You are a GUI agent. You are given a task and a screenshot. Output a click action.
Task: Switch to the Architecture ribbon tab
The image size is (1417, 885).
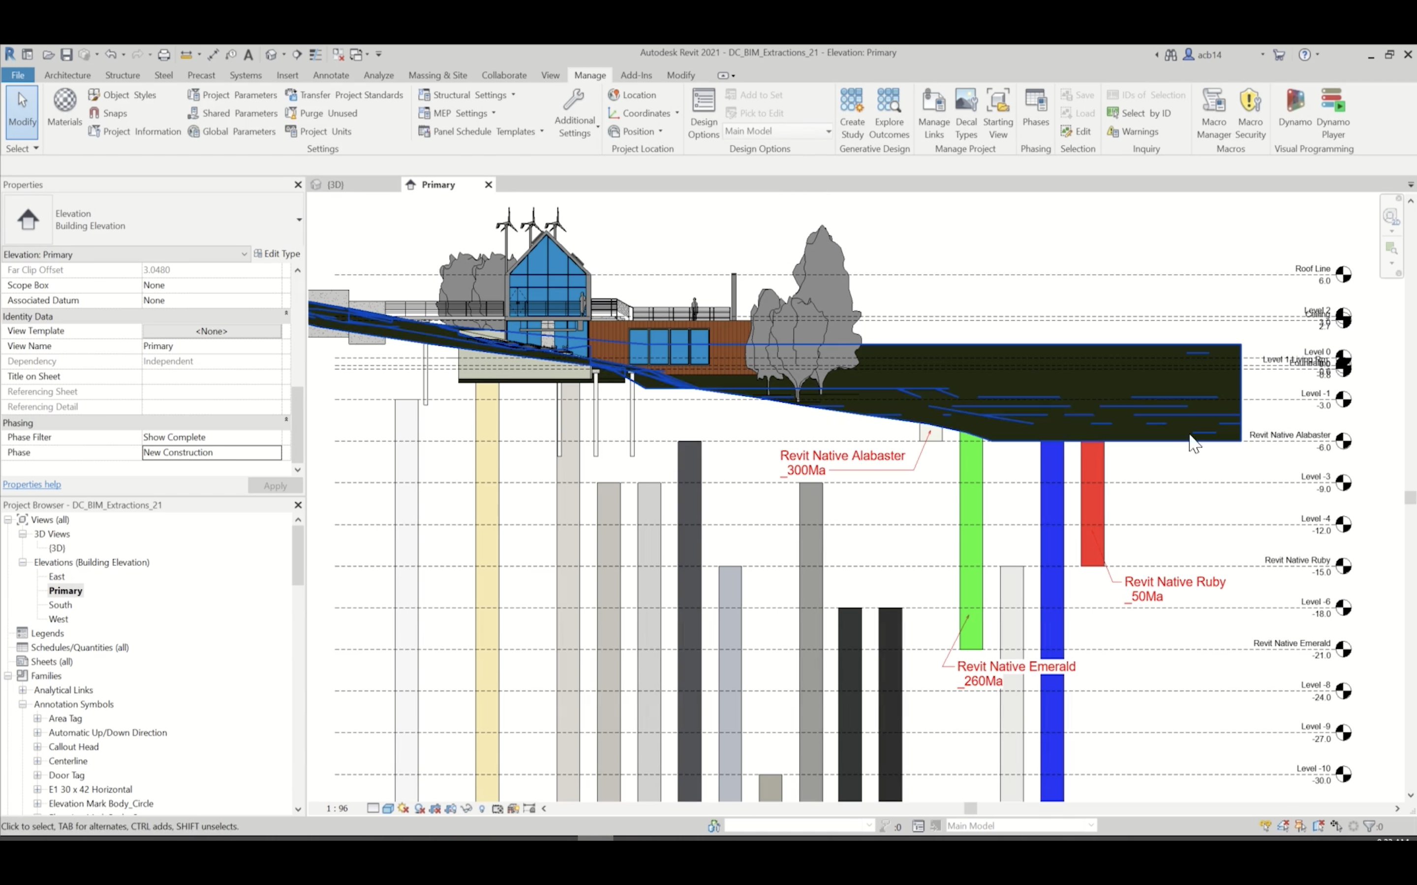pyautogui.click(x=67, y=76)
